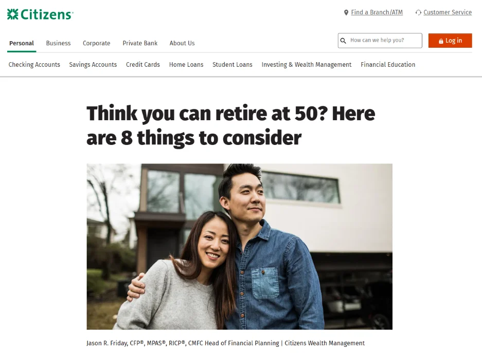Image resolution: width=482 pixels, height=353 pixels.
Task: Show the Home Loans menu
Action: click(186, 64)
